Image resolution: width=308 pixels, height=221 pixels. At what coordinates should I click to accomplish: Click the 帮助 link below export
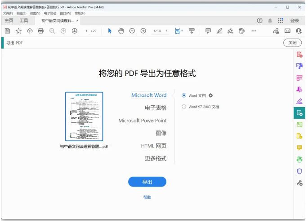click(147, 197)
